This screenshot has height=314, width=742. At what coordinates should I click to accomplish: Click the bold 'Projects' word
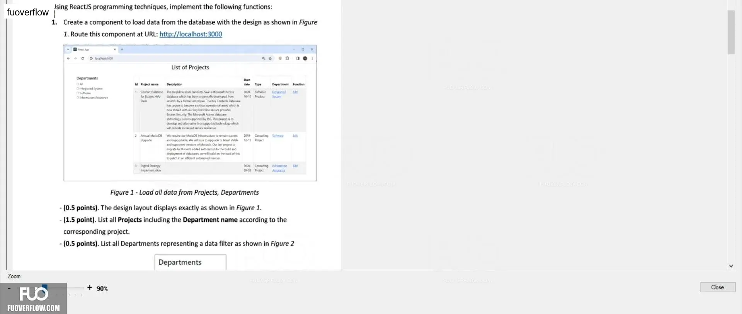(x=130, y=220)
